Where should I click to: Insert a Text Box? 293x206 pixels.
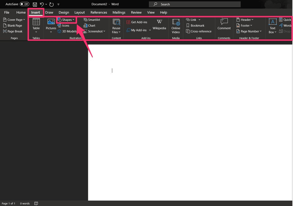(x=272, y=25)
